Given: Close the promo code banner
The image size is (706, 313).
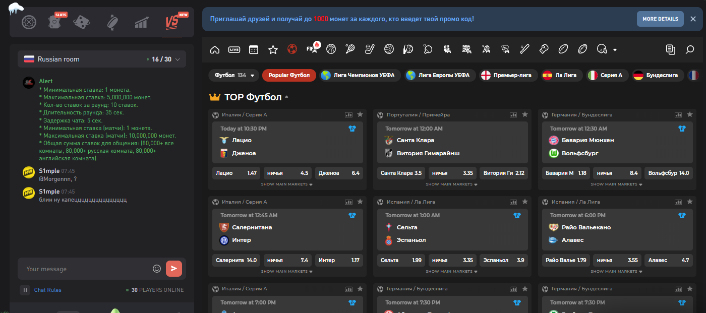Looking at the screenshot, I should 693,19.
